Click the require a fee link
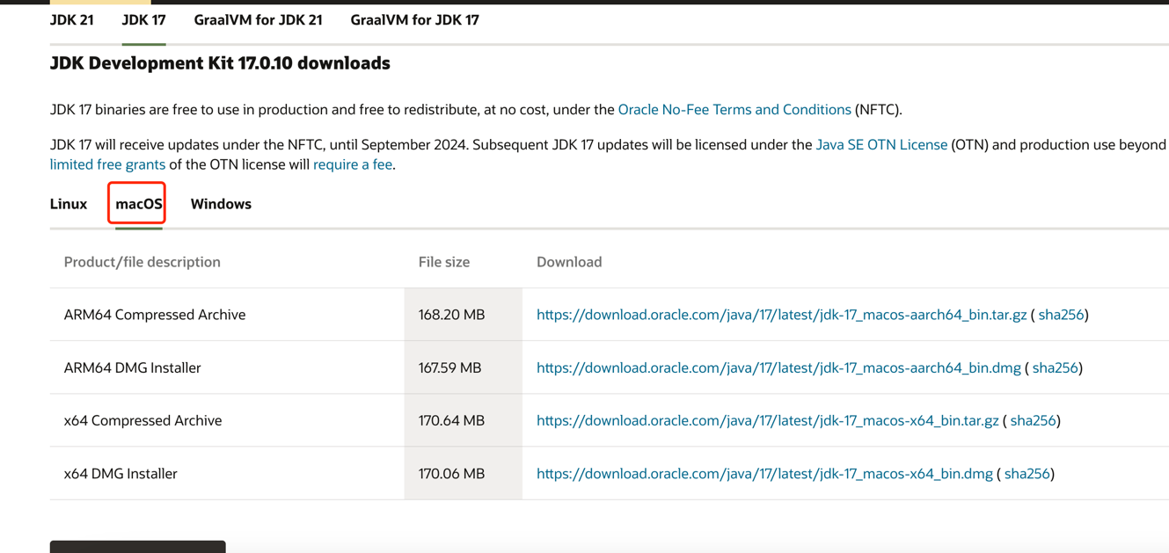Viewport: 1169px width, 553px height. (353, 164)
